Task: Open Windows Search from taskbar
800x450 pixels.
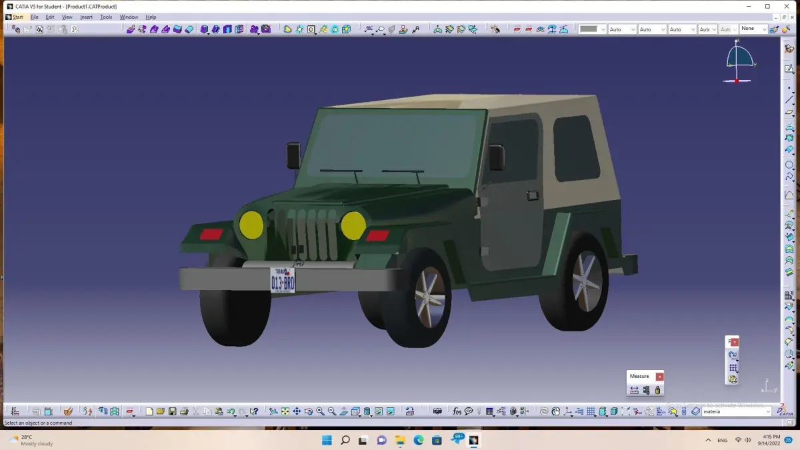Action: pos(345,440)
